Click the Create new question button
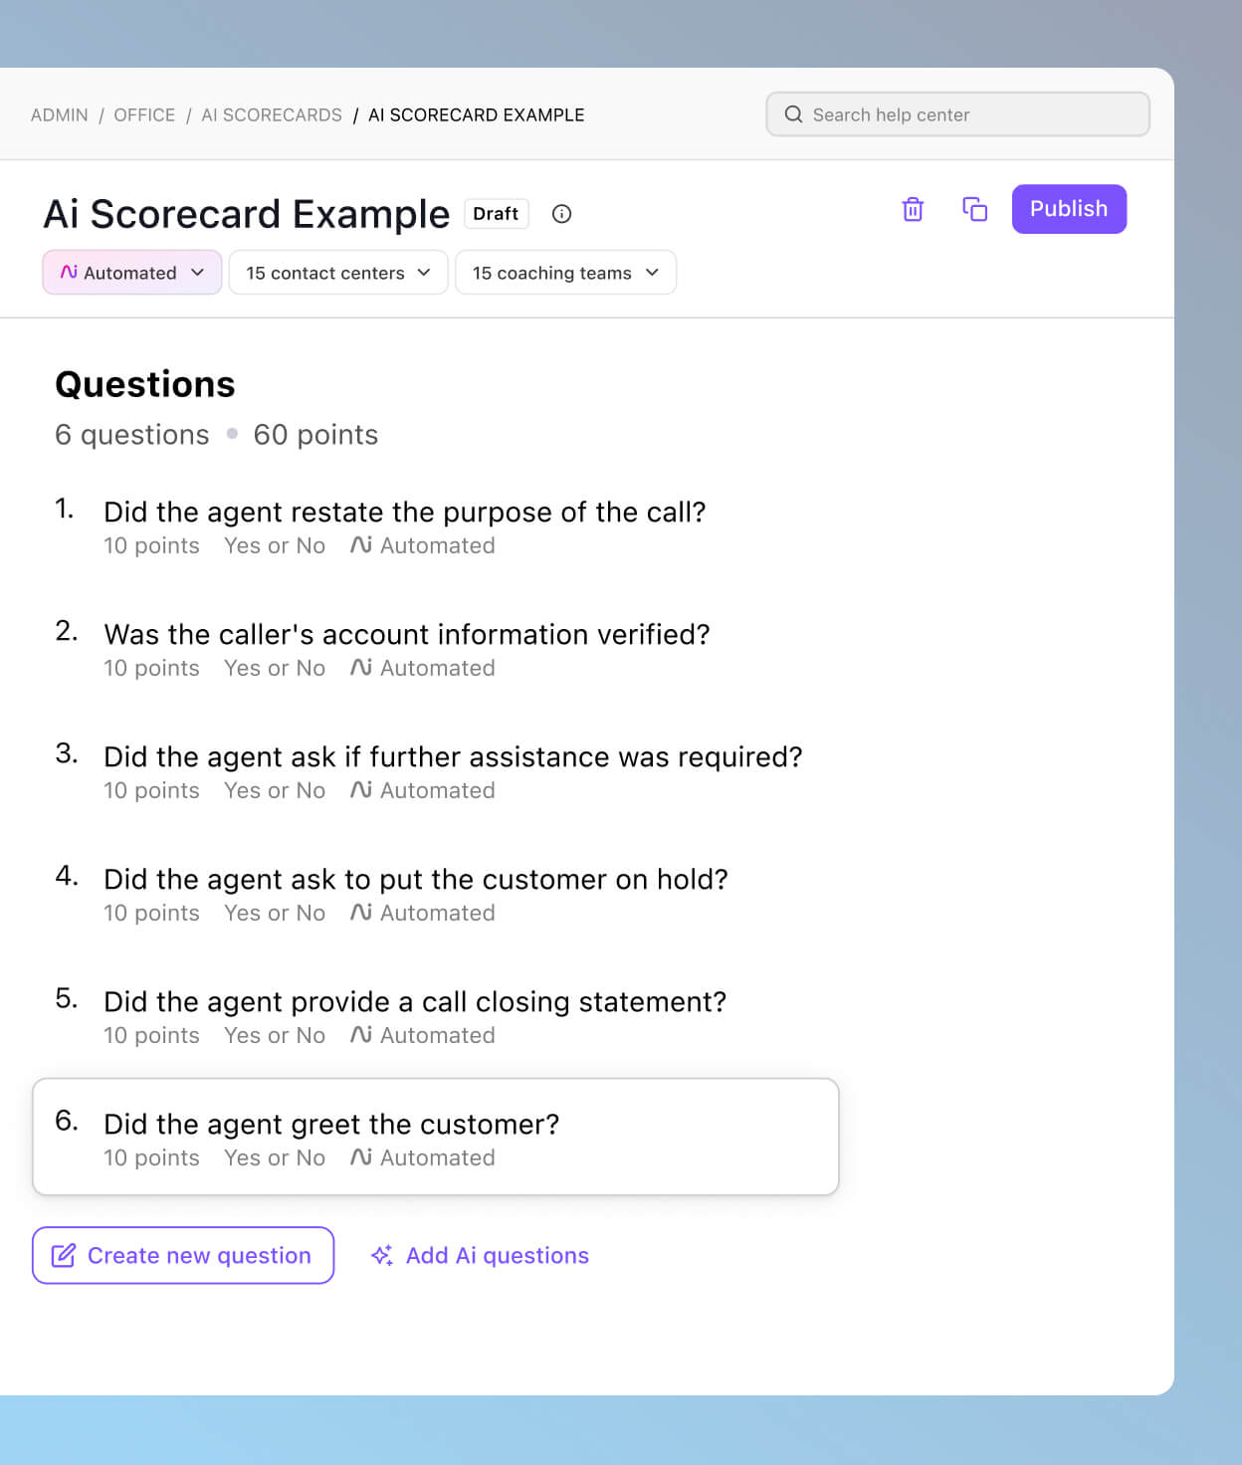The height and width of the screenshot is (1465, 1242). [x=182, y=1255]
